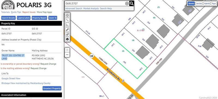Click the Unselect Property button
This screenshot has width=218, height=99.
52,88
